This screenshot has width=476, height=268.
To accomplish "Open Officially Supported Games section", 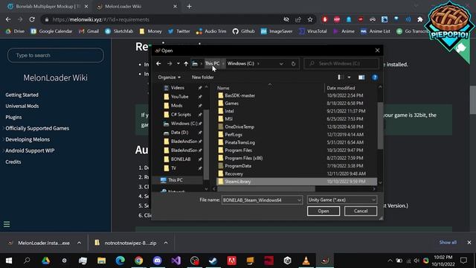I will [37, 128].
